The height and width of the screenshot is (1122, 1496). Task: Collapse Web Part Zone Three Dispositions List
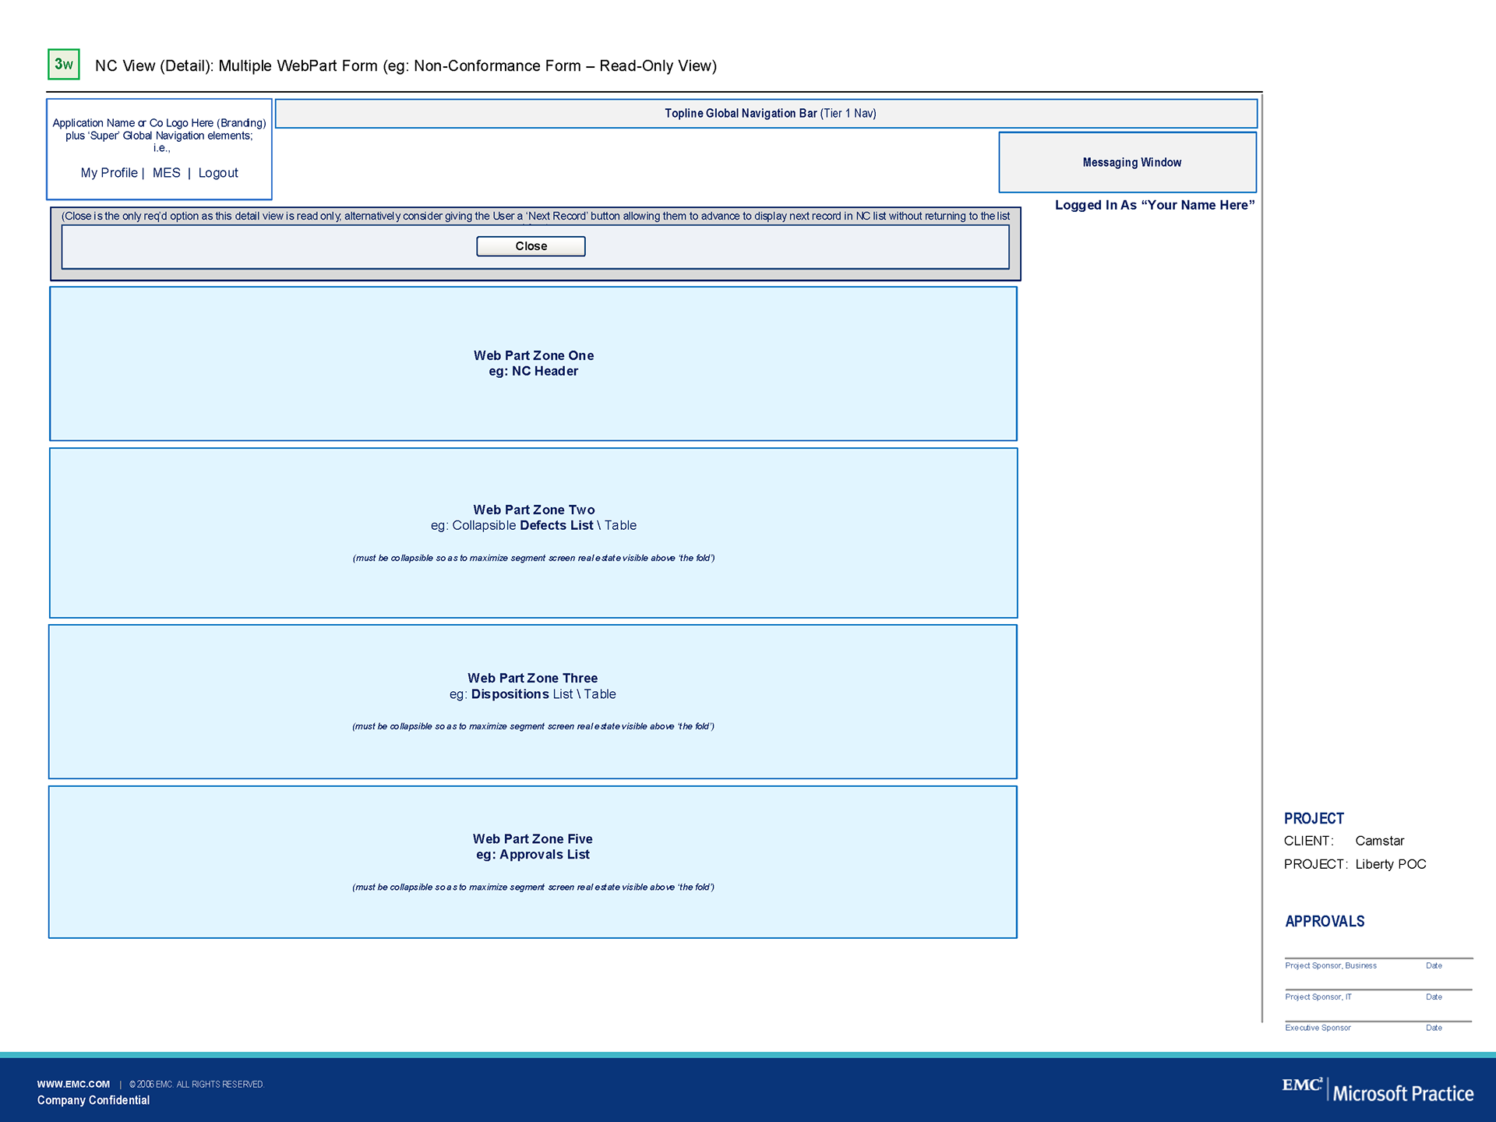click(533, 686)
